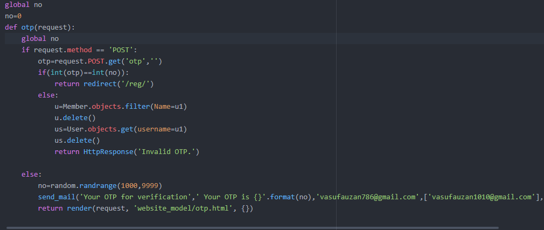The width and height of the screenshot is (544, 230).
Task: Click the horizontal scrollbar at bottom
Action: [x=252, y=228]
